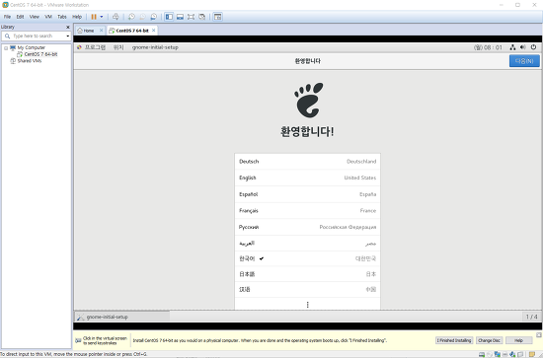Open the File menu
This screenshot has height=358, width=543.
[x=7, y=17]
